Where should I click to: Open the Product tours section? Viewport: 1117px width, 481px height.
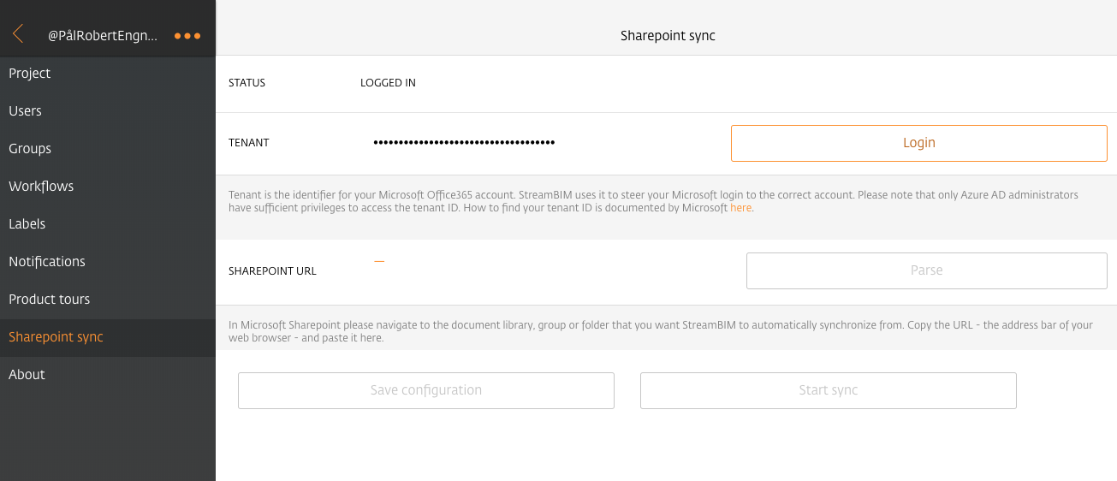click(x=108, y=300)
